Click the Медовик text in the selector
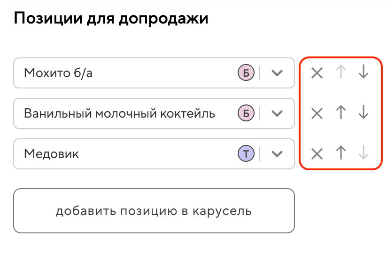387x255 pixels. coord(51,154)
